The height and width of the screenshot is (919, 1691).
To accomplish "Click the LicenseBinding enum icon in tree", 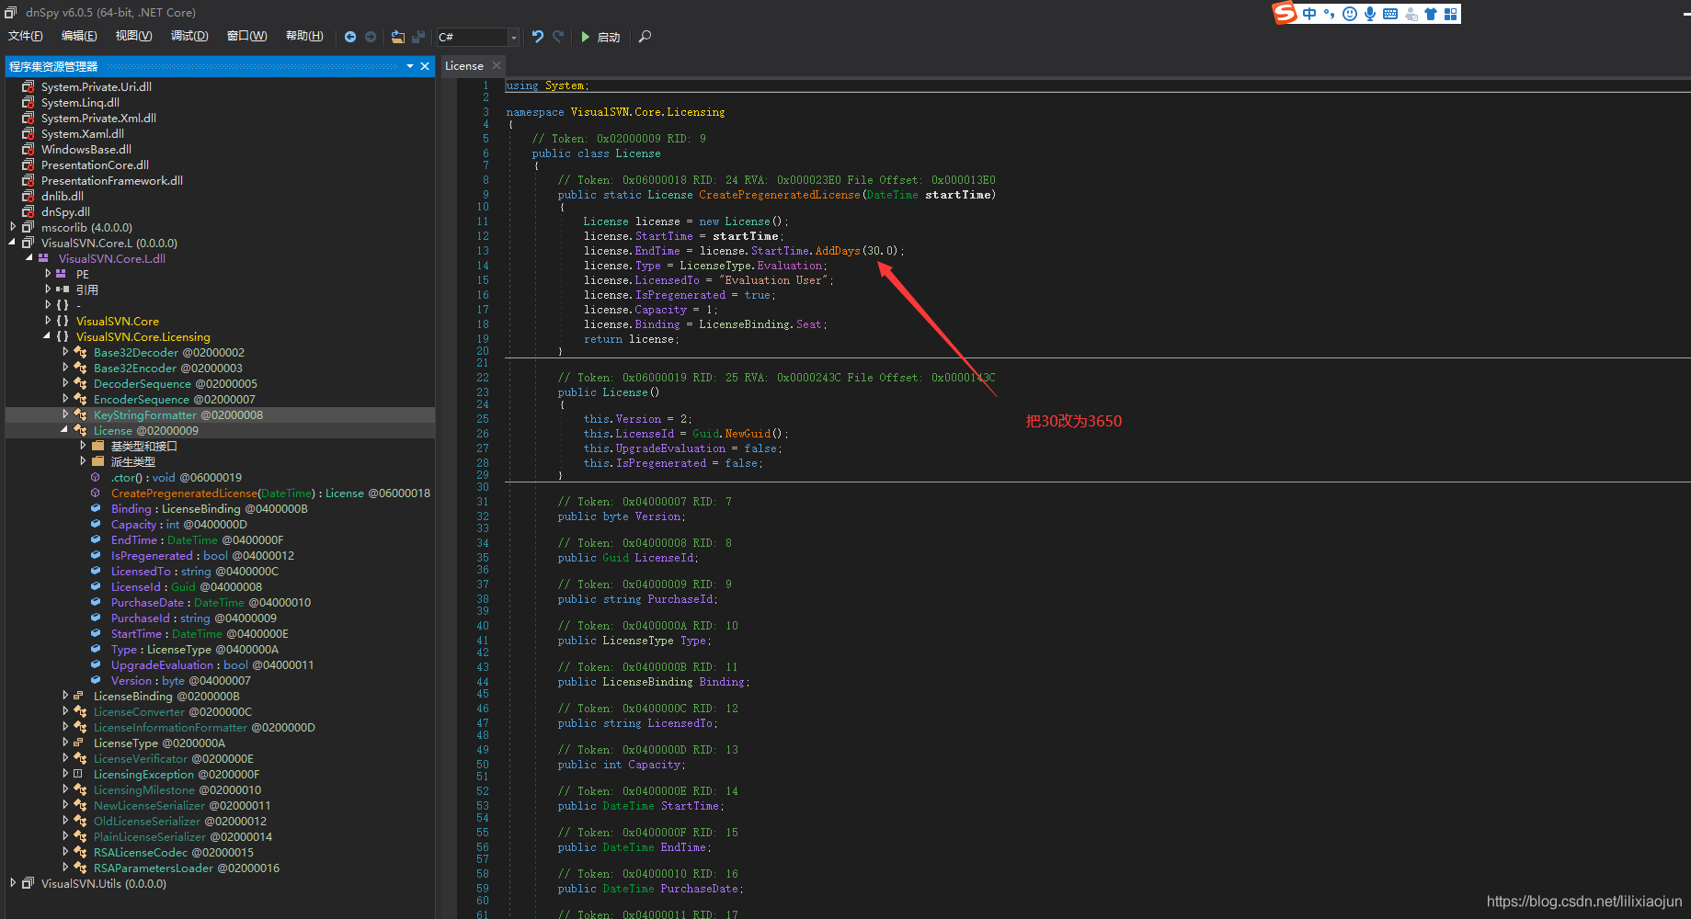I will tap(79, 696).
